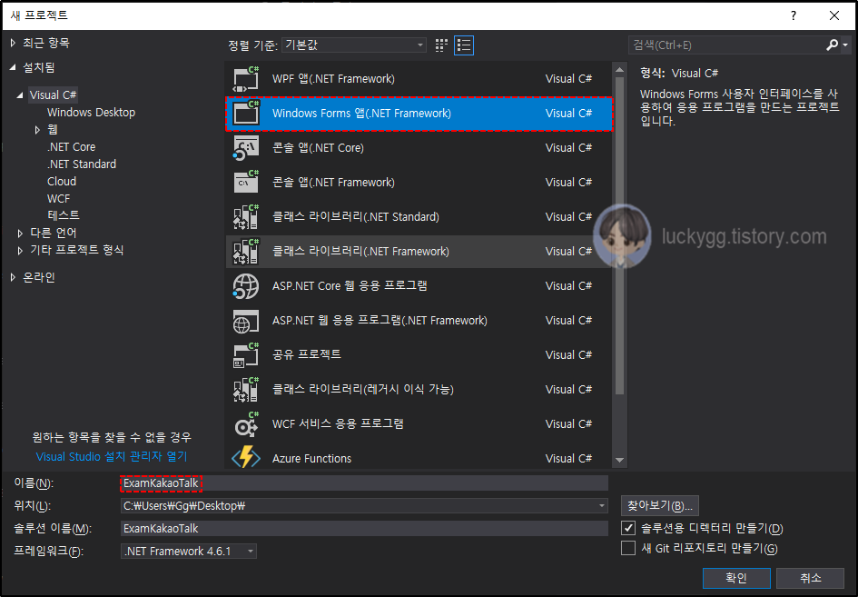Select .NET Core category
The width and height of the screenshot is (858, 597).
[71, 147]
